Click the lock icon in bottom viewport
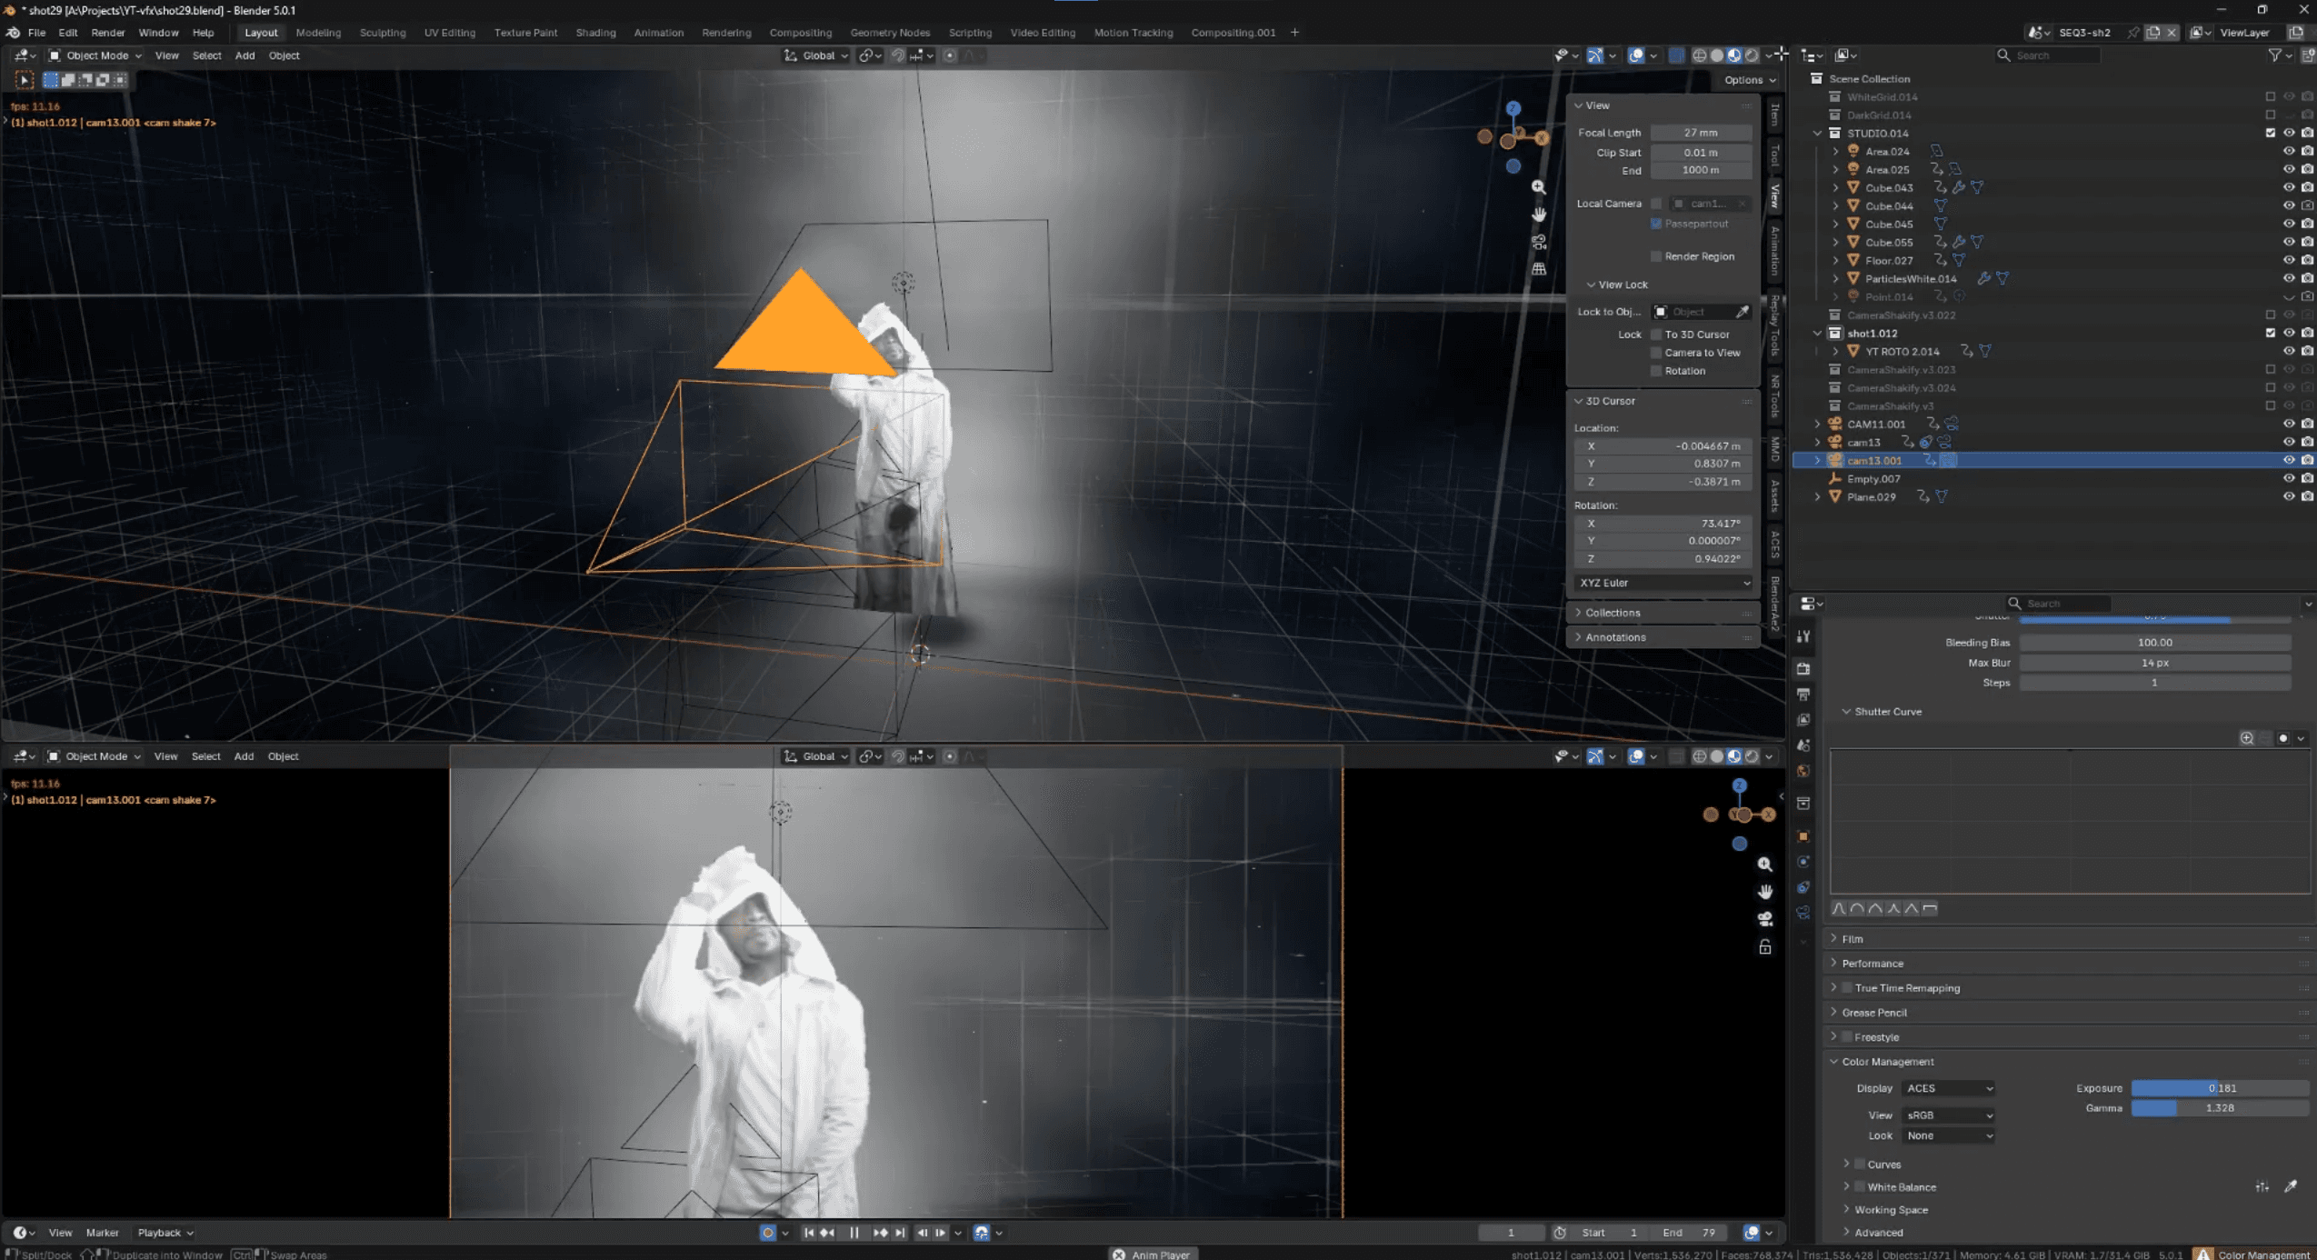The height and width of the screenshot is (1260, 2317). point(1764,947)
